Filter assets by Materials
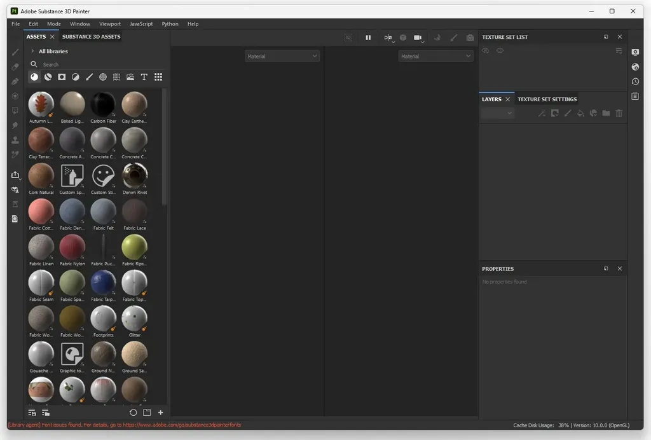This screenshot has width=651, height=440. click(x=34, y=77)
